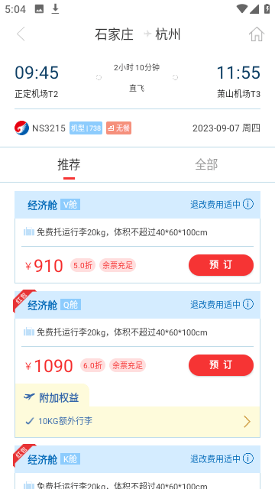Go to home via house icon
This screenshot has width=275, height=489.
[257, 34]
